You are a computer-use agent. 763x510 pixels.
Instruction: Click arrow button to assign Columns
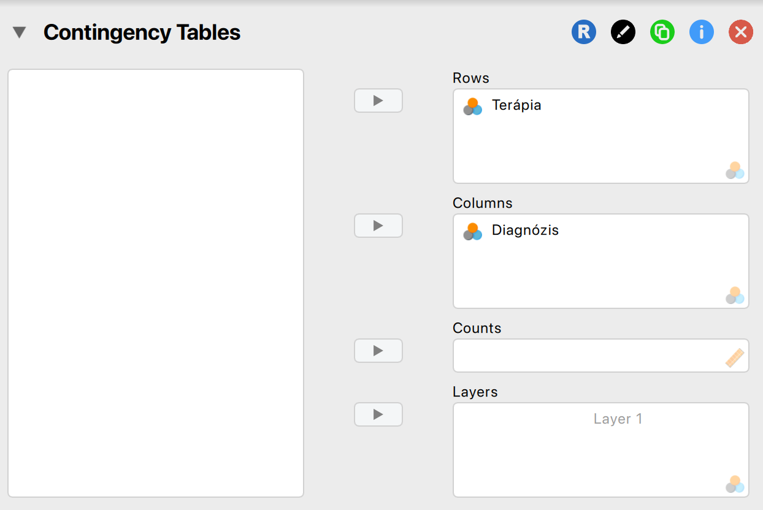378,226
